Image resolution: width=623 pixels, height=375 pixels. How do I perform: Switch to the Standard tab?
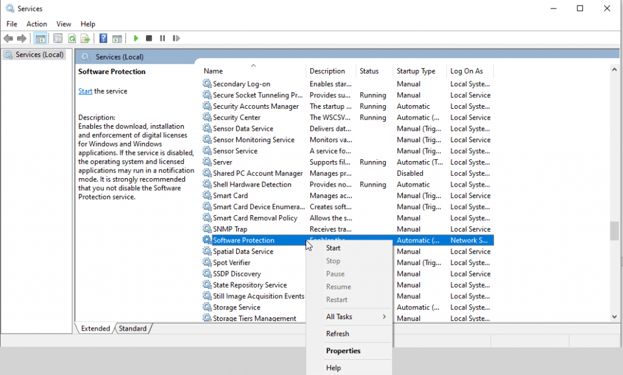pyautogui.click(x=133, y=328)
